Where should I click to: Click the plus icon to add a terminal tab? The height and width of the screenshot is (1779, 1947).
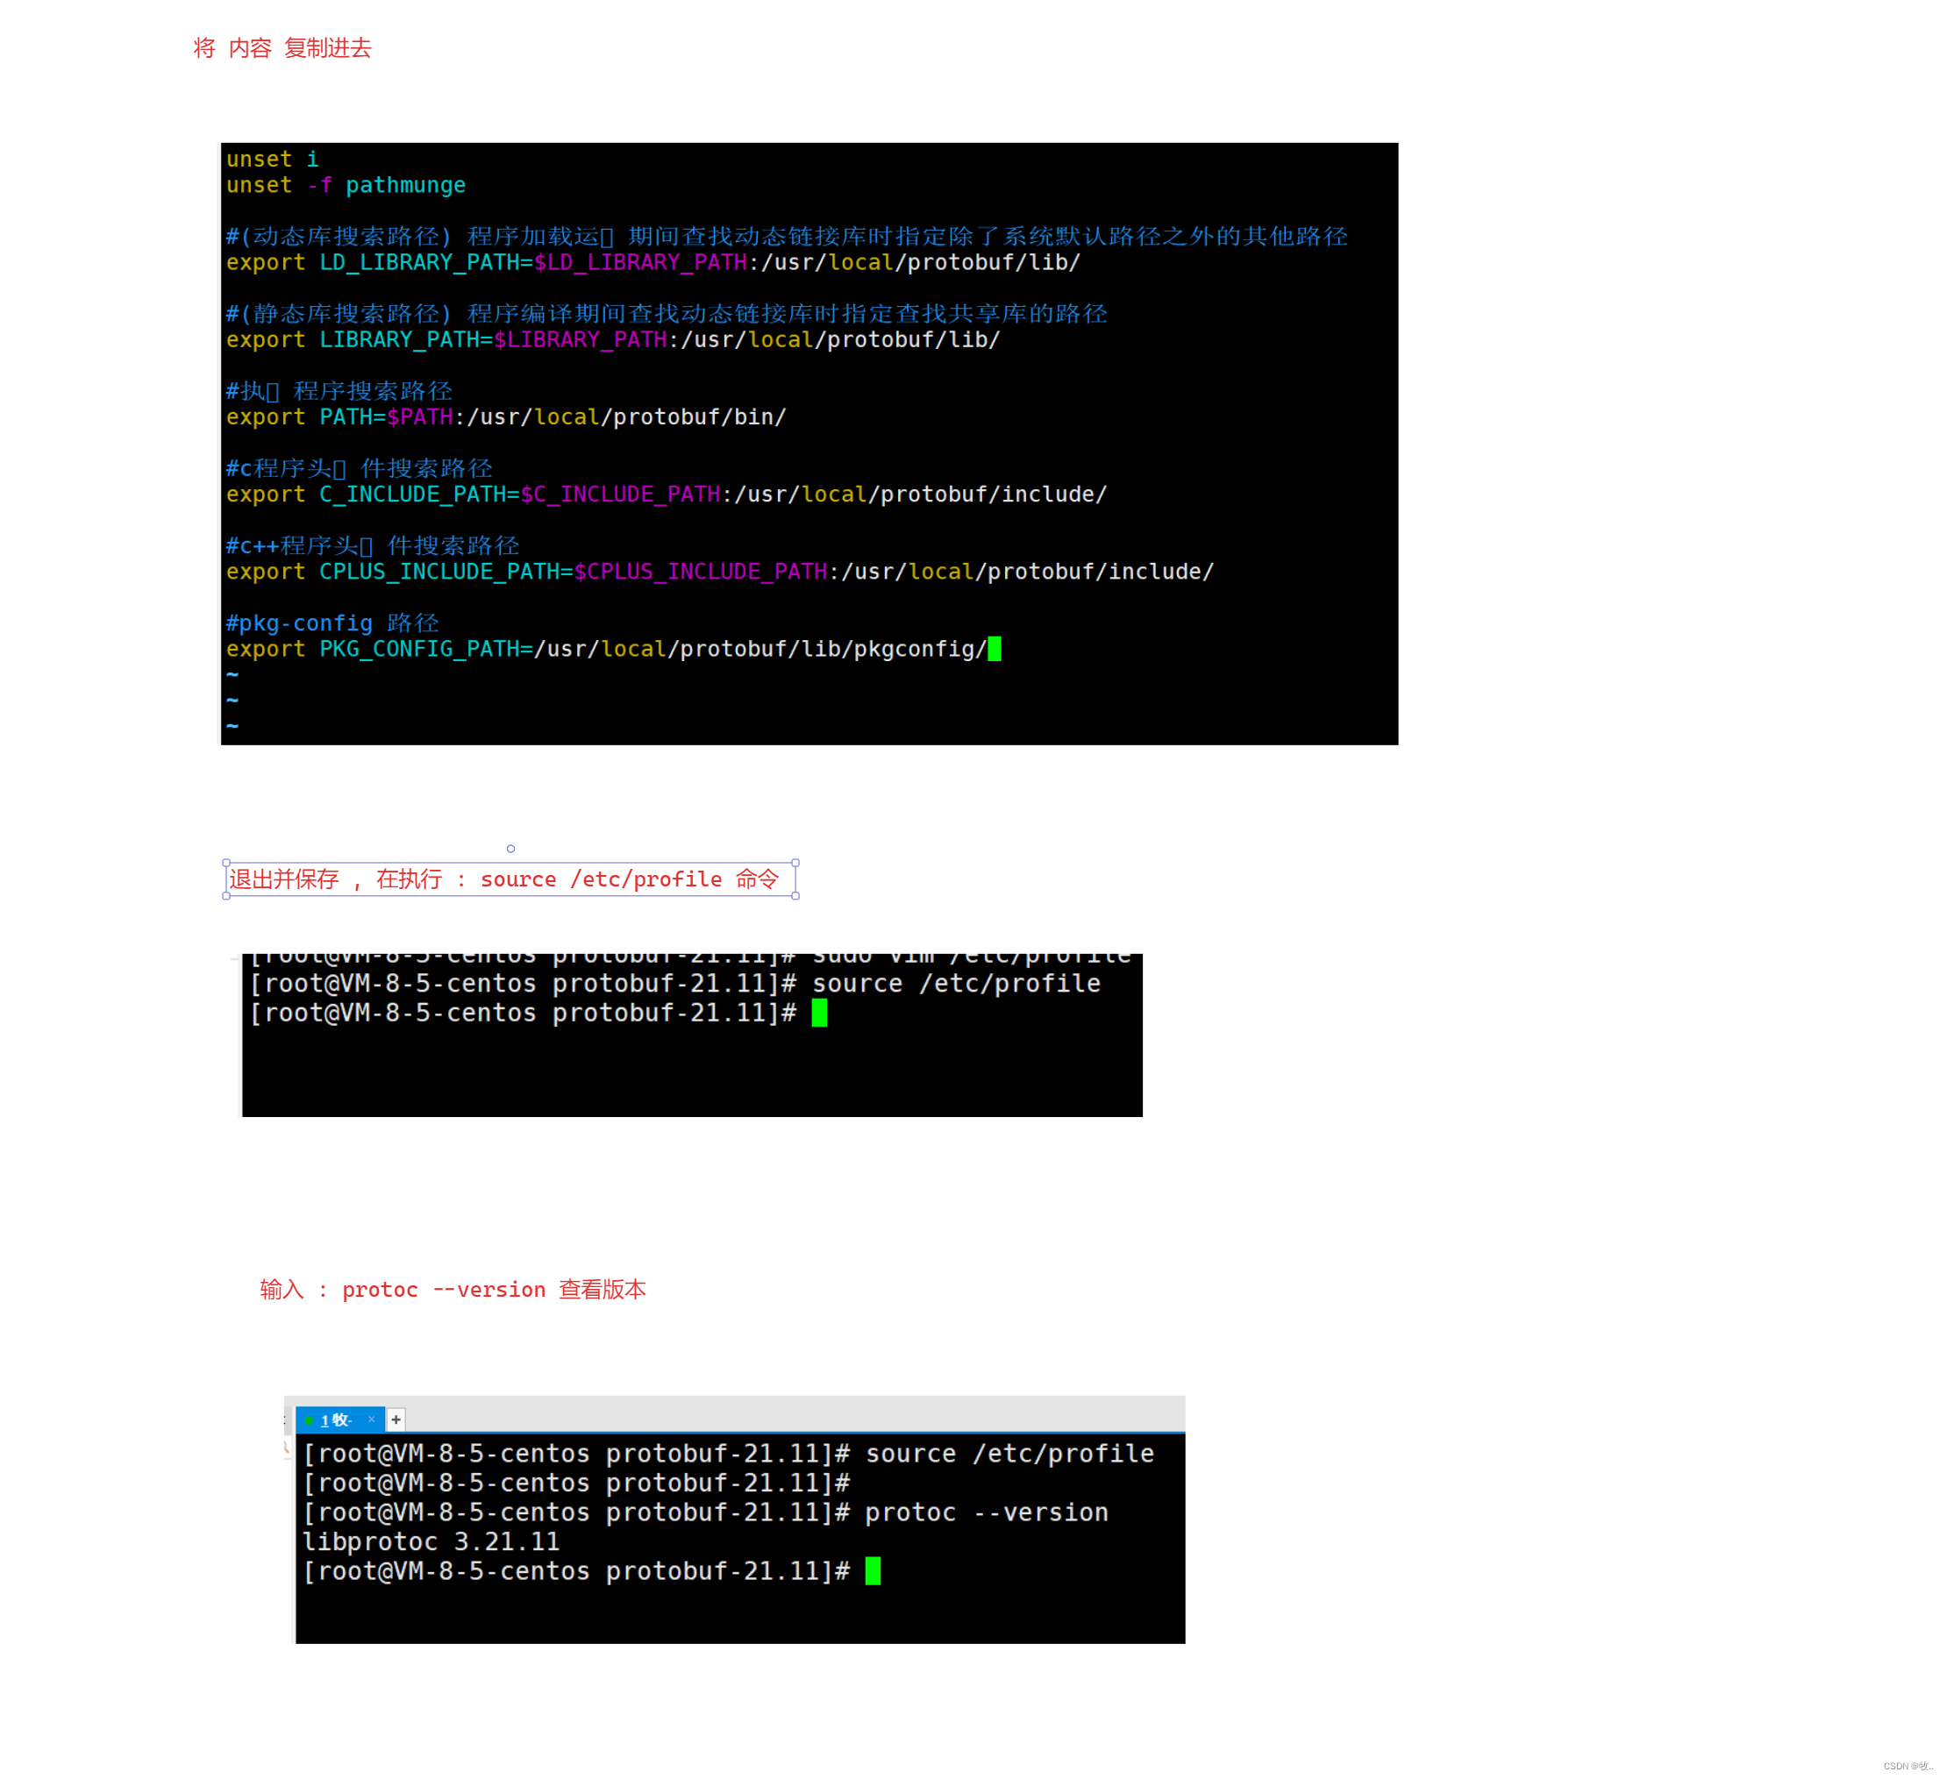click(x=396, y=1420)
